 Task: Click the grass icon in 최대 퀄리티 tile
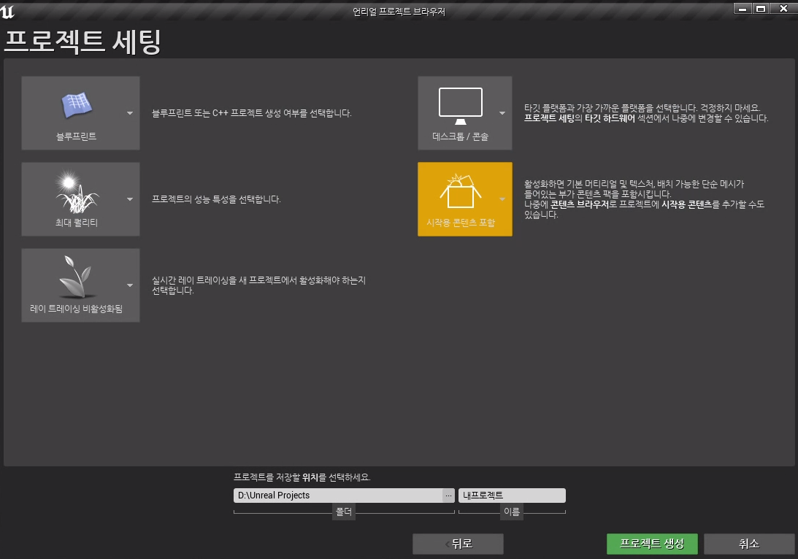click(77, 192)
